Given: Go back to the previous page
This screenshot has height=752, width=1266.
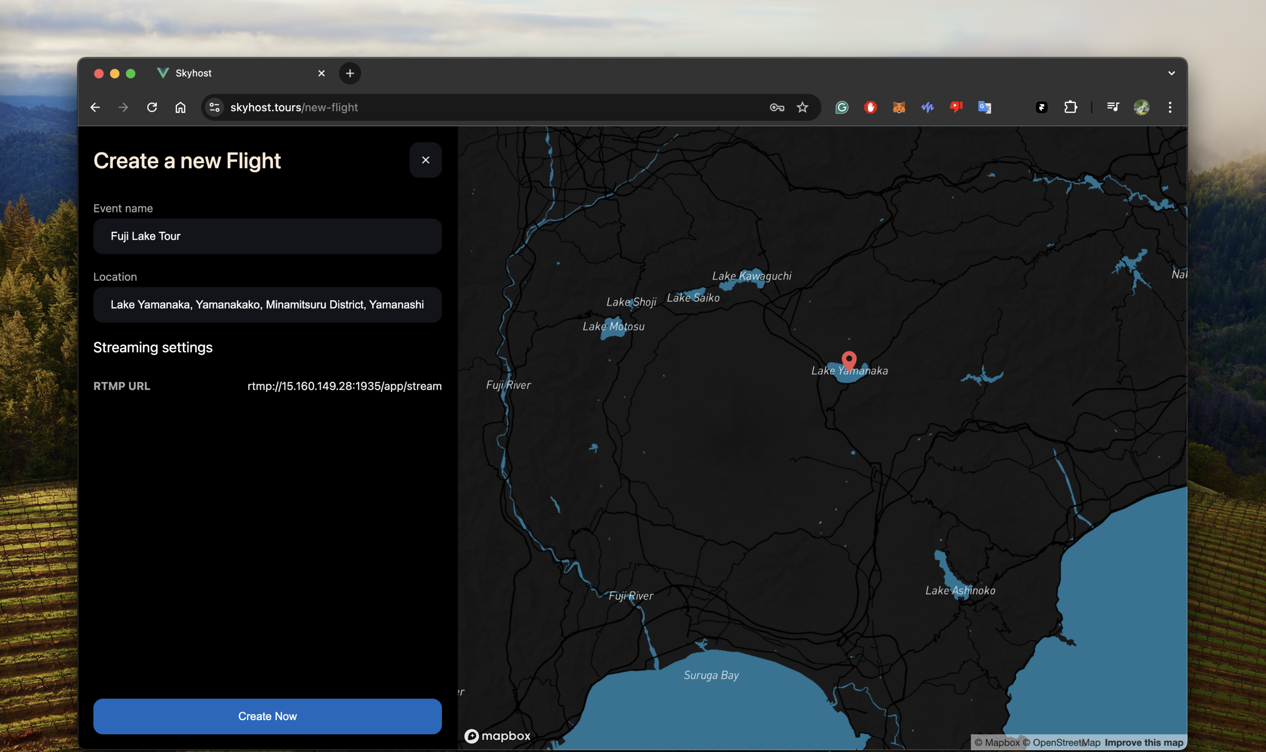Looking at the screenshot, I should 95,108.
